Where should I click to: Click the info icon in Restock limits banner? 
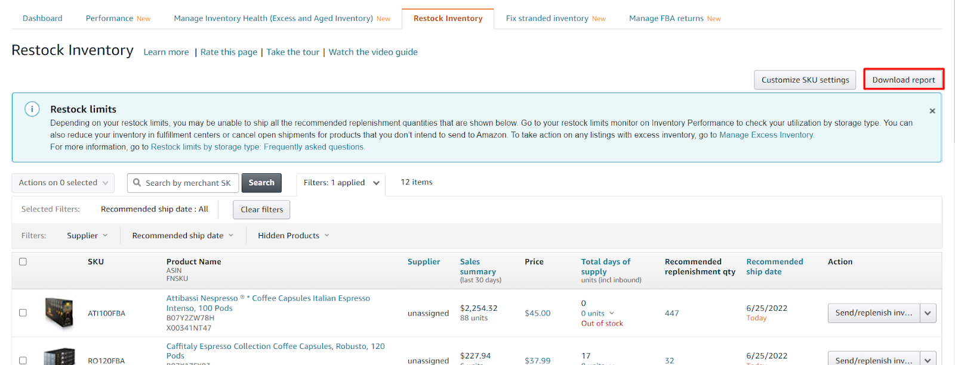tap(32, 109)
